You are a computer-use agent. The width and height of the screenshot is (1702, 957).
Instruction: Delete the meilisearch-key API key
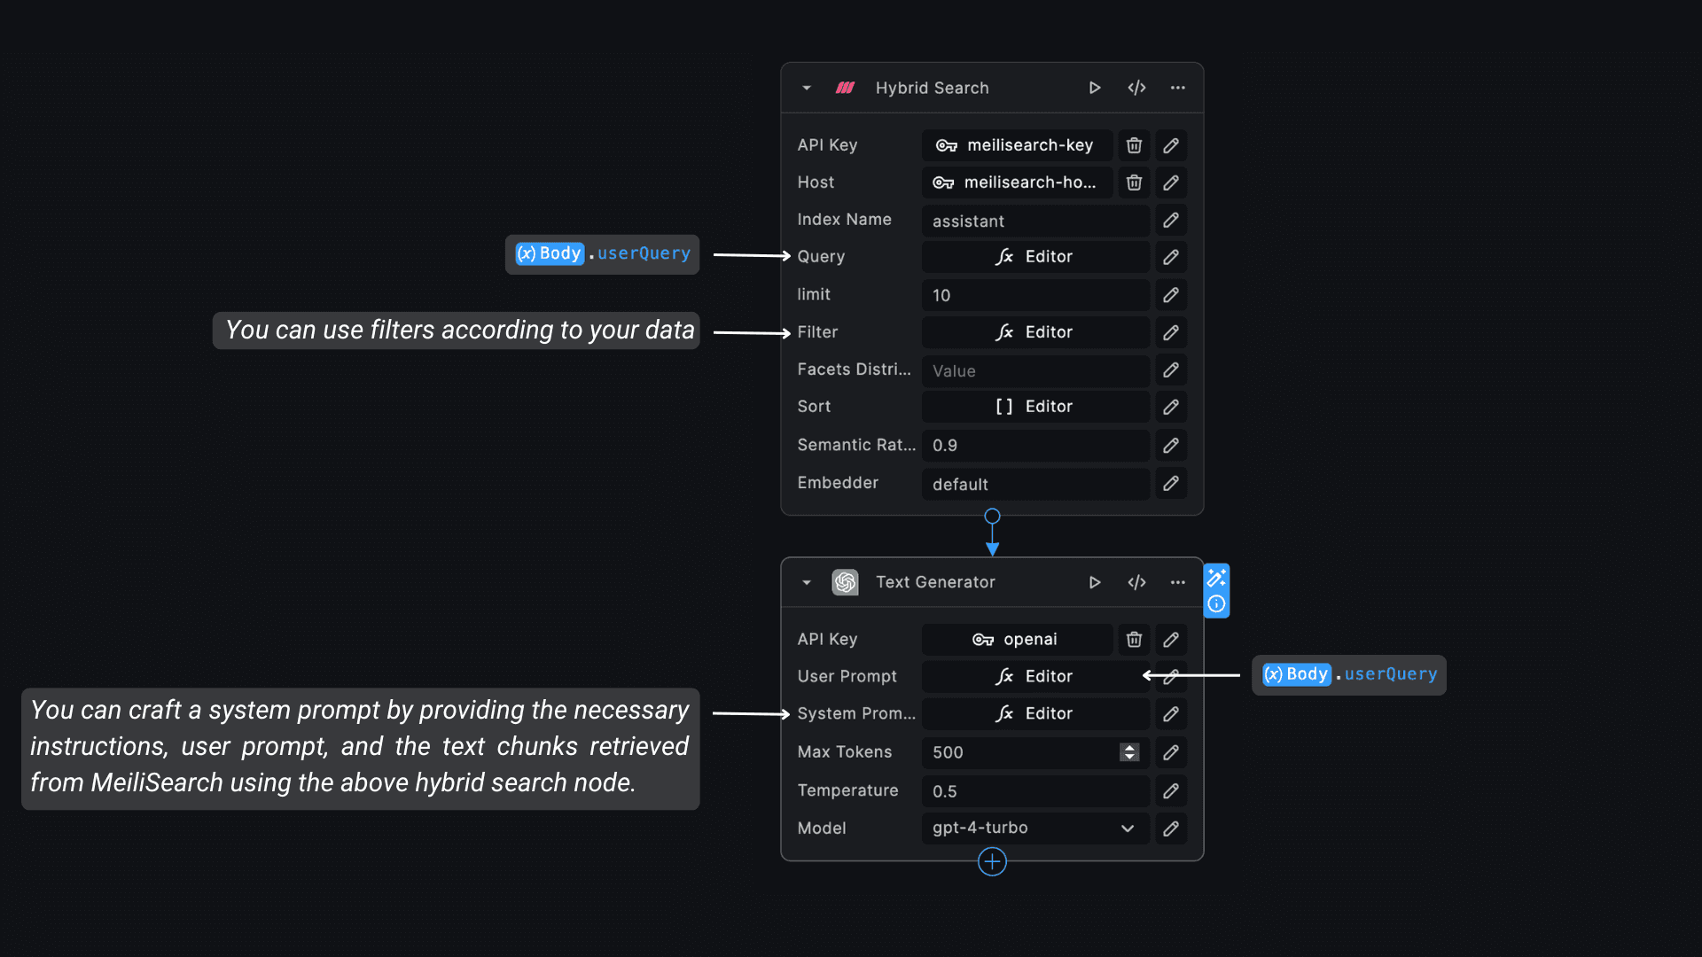(1134, 145)
